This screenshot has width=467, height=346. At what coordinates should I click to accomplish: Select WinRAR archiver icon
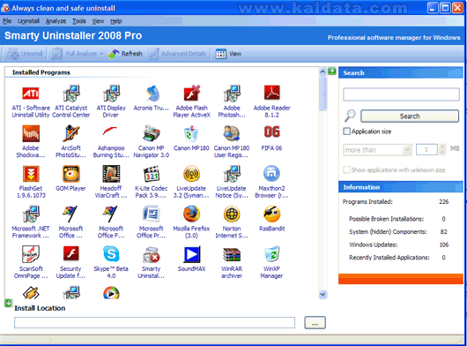[232, 254]
